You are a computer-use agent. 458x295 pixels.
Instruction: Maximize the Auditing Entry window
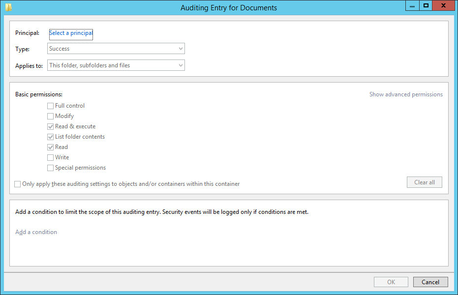pos(426,5)
